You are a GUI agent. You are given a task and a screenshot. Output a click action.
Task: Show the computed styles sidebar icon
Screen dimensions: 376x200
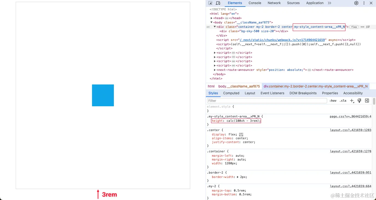pyautogui.click(x=367, y=101)
